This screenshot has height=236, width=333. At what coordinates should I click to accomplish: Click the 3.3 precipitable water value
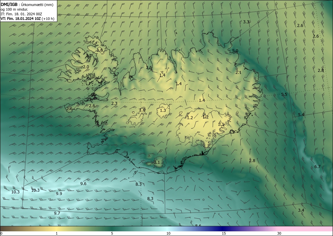(246, 22)
